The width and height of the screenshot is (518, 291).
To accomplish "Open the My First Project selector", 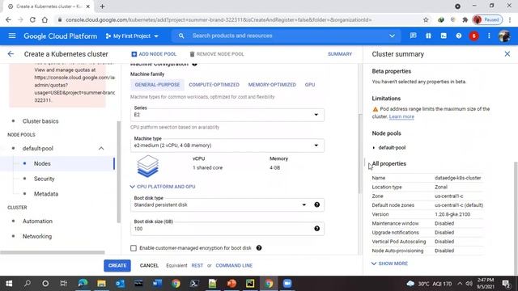I will coord(132,36).
